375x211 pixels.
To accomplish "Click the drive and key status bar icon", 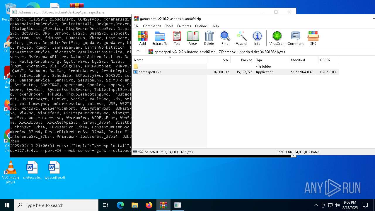I will click(x=138, y=152).
